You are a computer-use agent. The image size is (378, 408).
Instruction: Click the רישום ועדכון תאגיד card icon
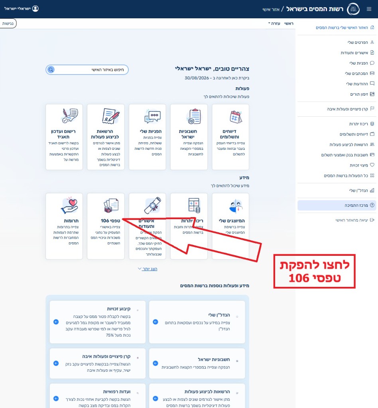[x=69, y=116]
